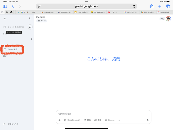Collapse the Gemini hamburger menu
Image resolution: width=173 pixels, height=130 pixels.
(x=5, y=18)
